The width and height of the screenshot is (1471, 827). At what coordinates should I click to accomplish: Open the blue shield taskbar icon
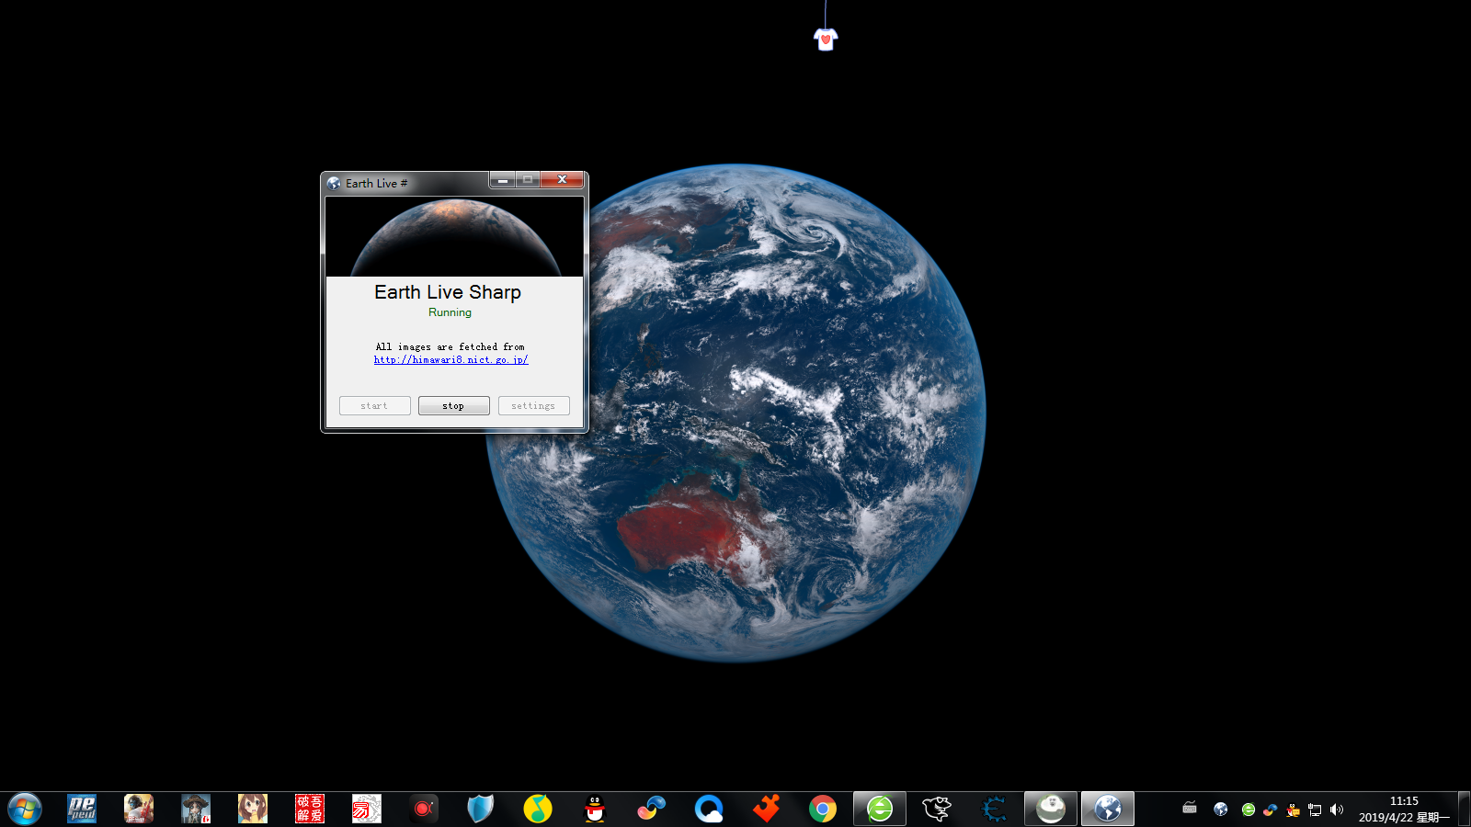[x=481, y=809]
